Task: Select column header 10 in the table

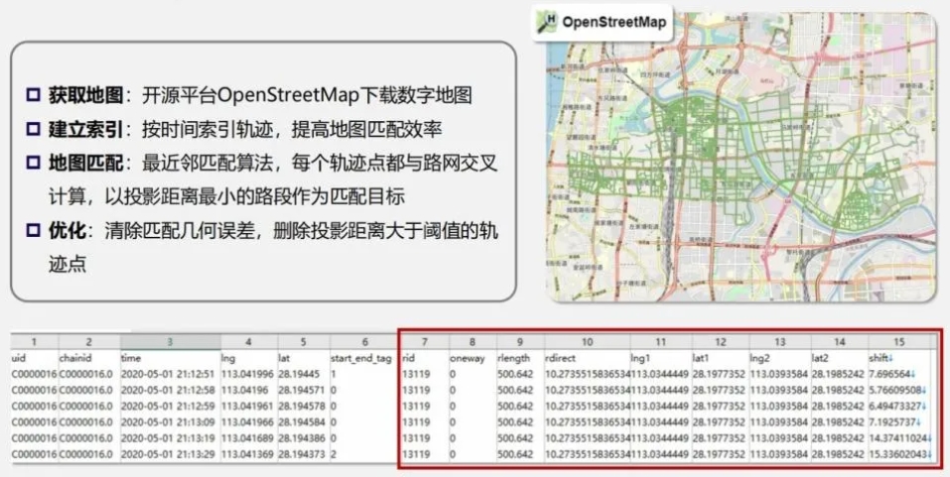Action: coord(587,342)
